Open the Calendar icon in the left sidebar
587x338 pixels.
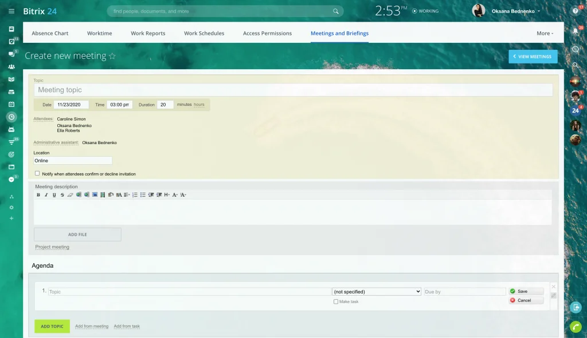(x=11, y=105)
